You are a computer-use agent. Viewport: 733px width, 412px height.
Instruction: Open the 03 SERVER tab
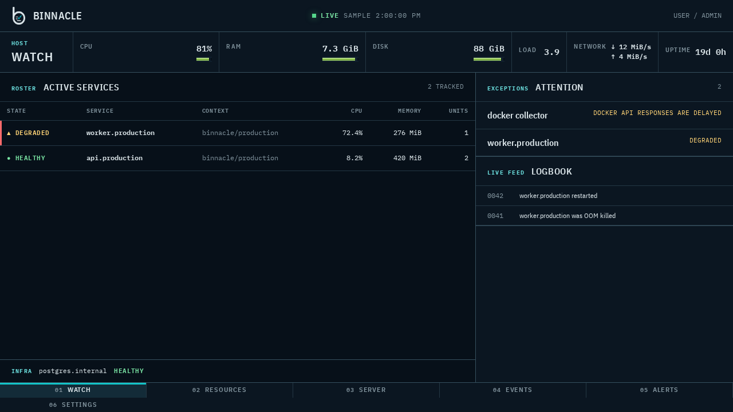click(366, 390)
